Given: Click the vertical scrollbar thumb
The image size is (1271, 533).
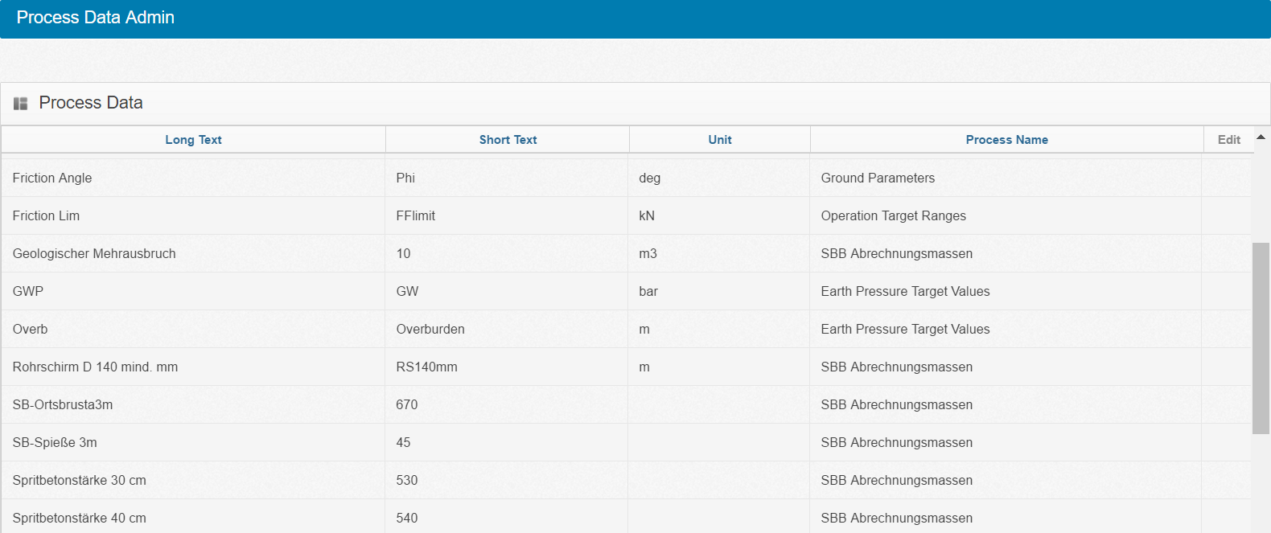Looking at the screenshot, I should (x=1261, y=338).
